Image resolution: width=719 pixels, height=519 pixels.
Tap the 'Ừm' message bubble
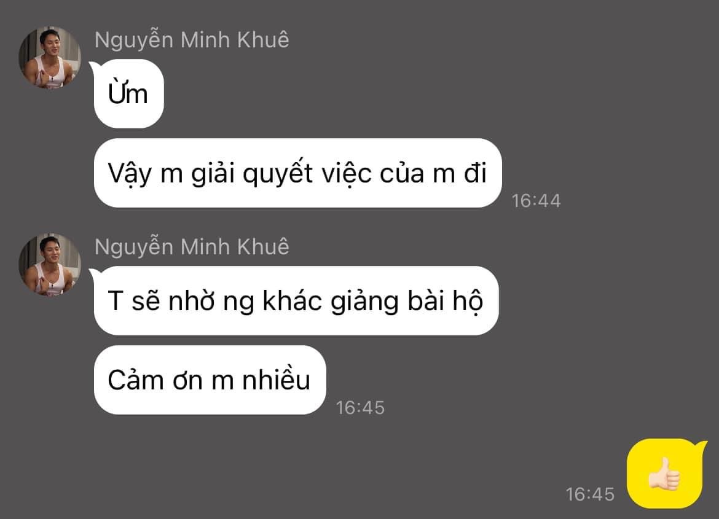tap(128, 94)
